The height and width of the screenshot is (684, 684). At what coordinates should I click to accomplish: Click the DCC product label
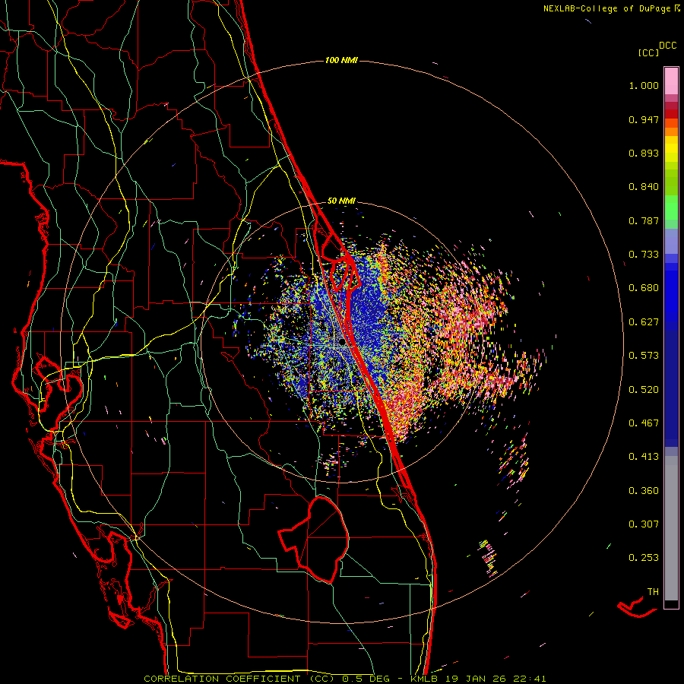pos(668,46)
